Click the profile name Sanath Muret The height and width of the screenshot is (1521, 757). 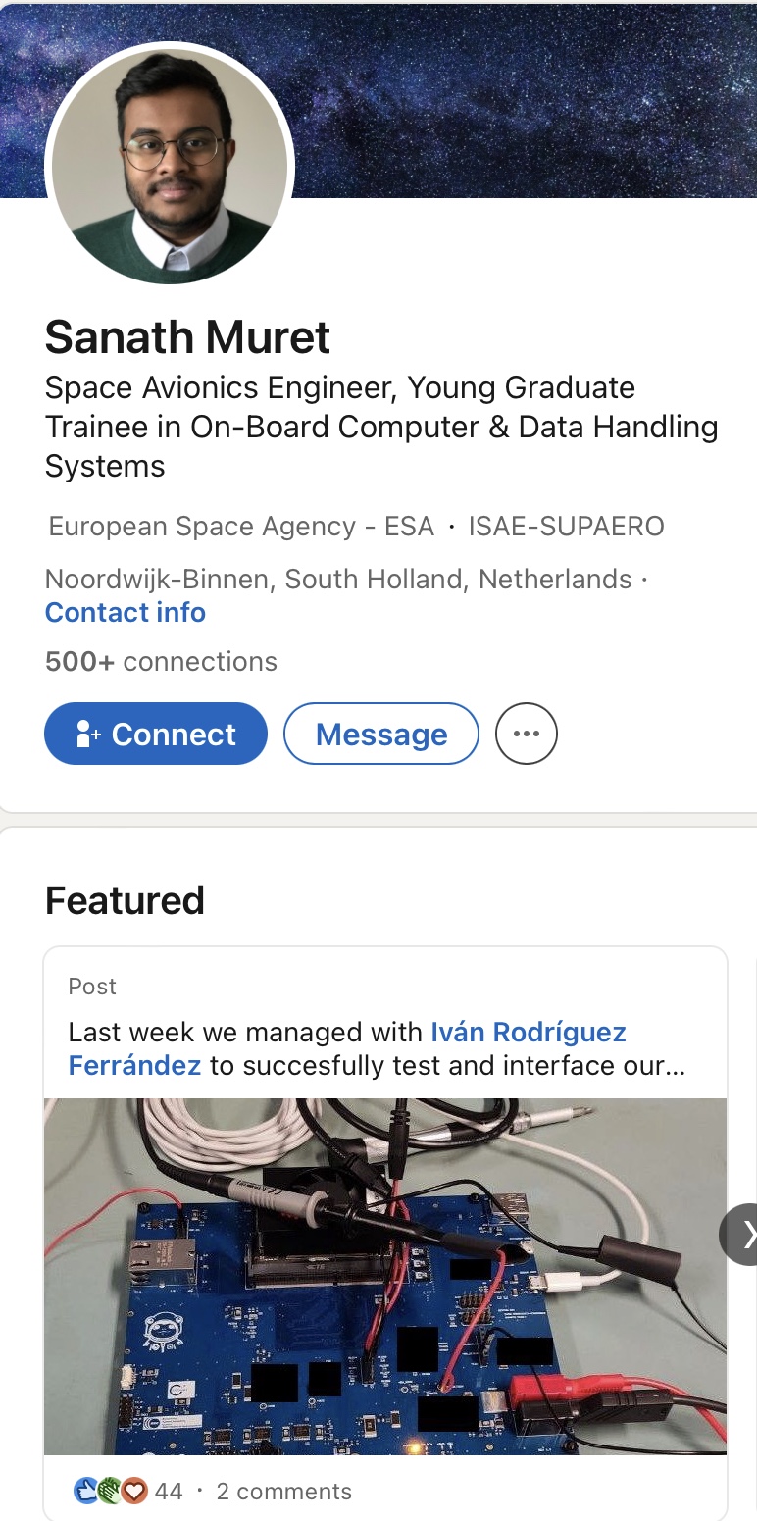click(x=187, y=337)
